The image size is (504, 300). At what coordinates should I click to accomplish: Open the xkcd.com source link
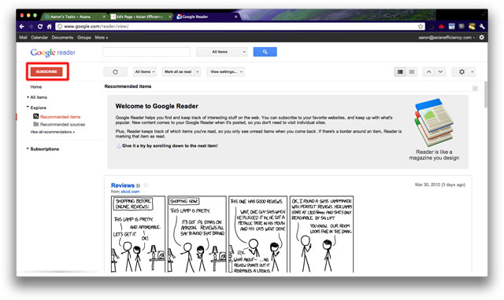coord(130,192)
